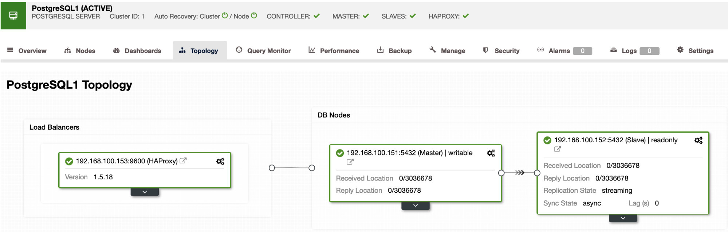
Task: Click the Slave Reply Location value
Action: (612, 178)
